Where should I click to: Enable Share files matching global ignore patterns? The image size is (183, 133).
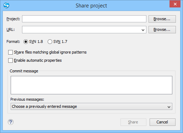pyautogui.click(x=10, y=52)
